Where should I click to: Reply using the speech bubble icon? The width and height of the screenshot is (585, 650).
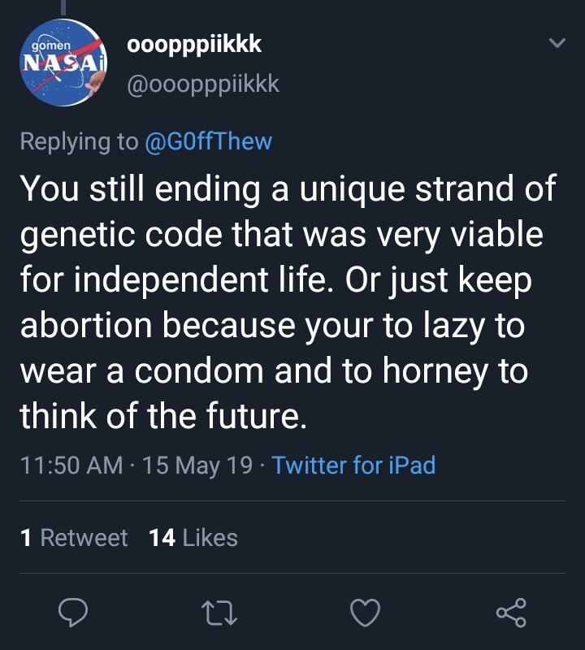pyautogui.click(x=73, y=613)
